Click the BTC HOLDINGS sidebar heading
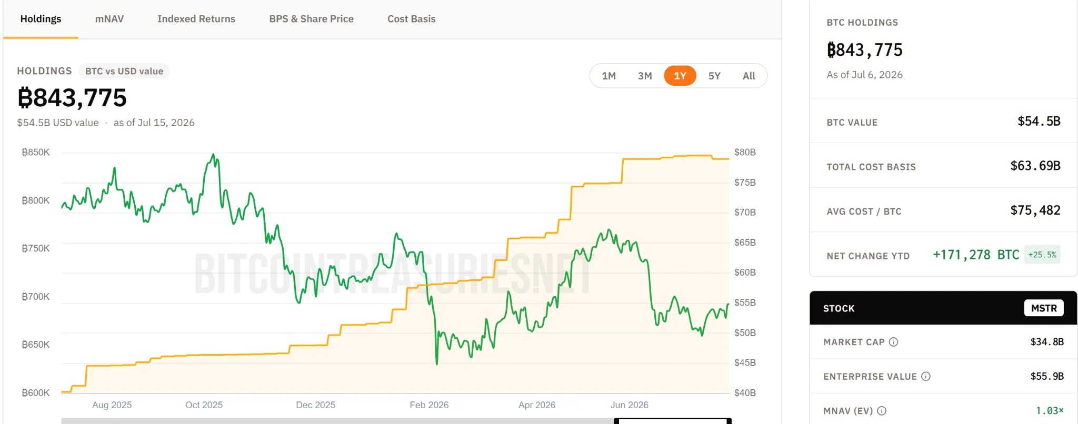The height and width of the screenshot is (424, 1078). coord(862,23)
